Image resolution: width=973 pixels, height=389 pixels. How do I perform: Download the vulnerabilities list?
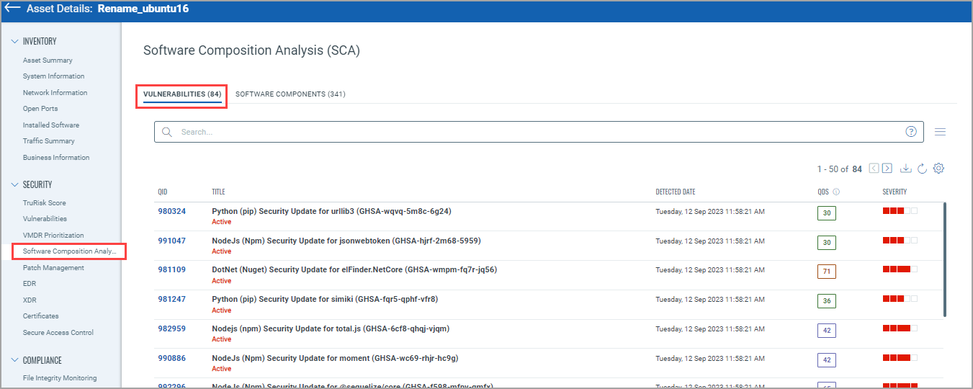(906, 169)
